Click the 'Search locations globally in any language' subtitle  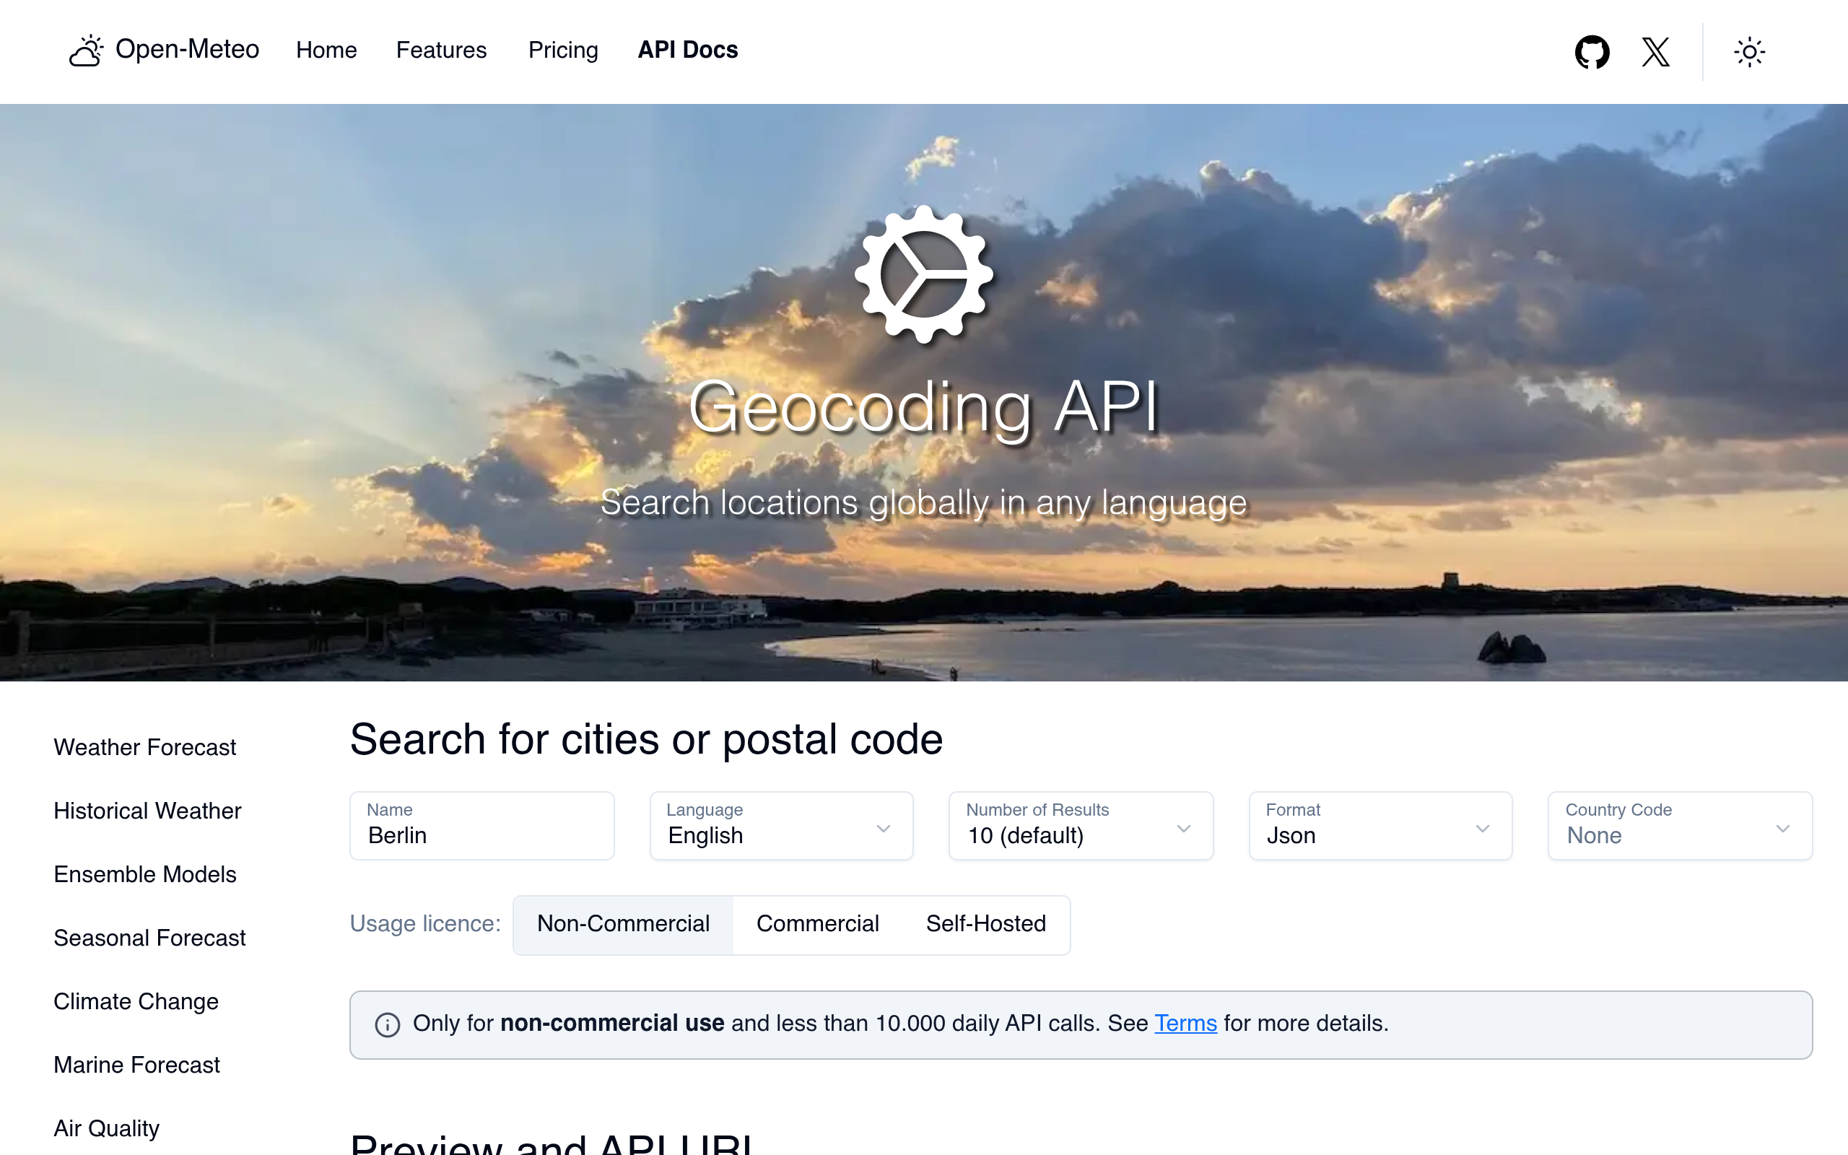[x=924, y=502]
